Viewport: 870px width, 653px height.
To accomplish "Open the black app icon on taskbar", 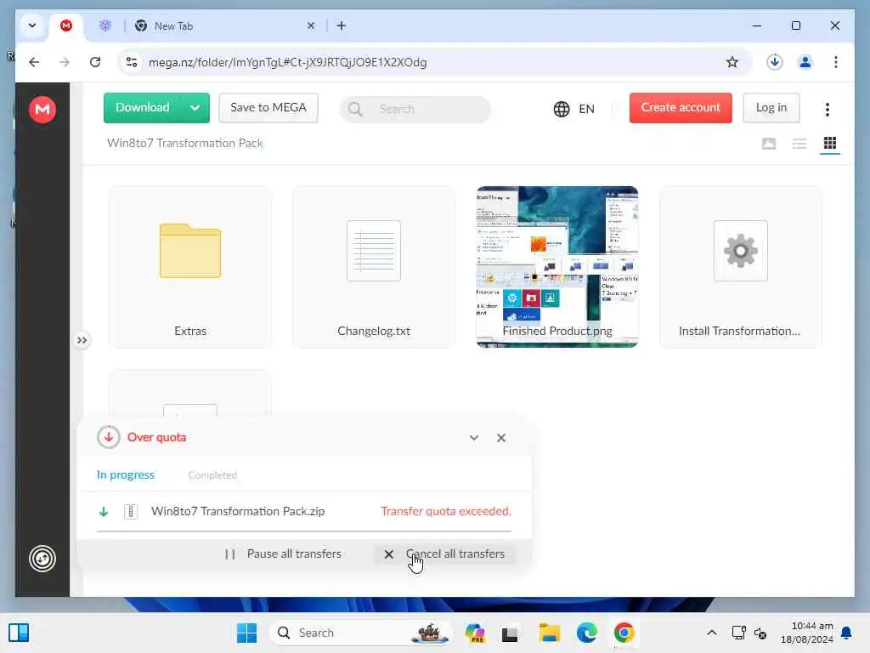I will coord(510,633).
